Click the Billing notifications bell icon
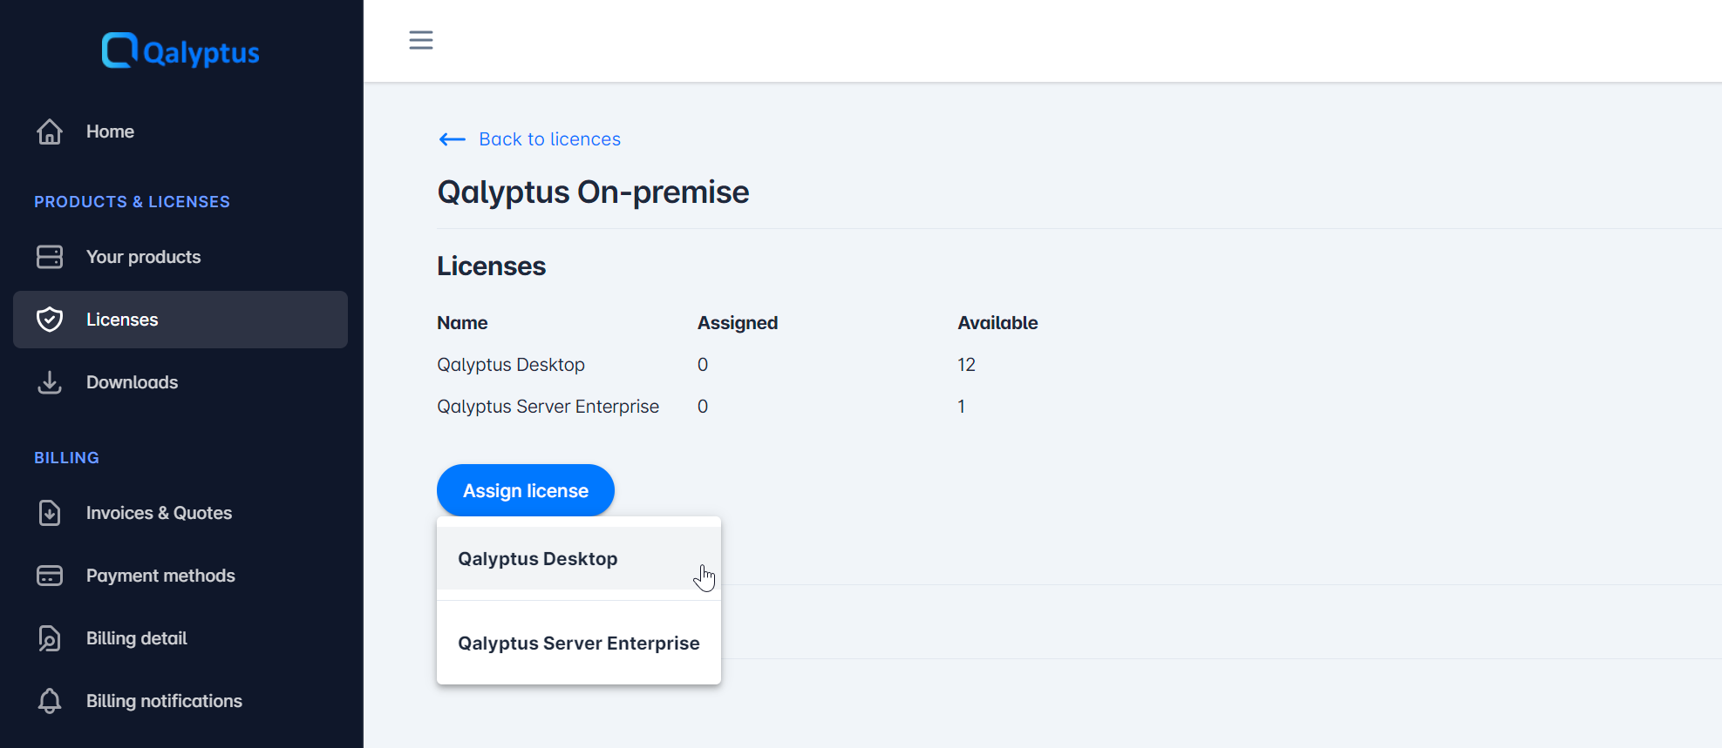Image resolution: width=1722 pixels, height=748 pixels. [50, 701]
